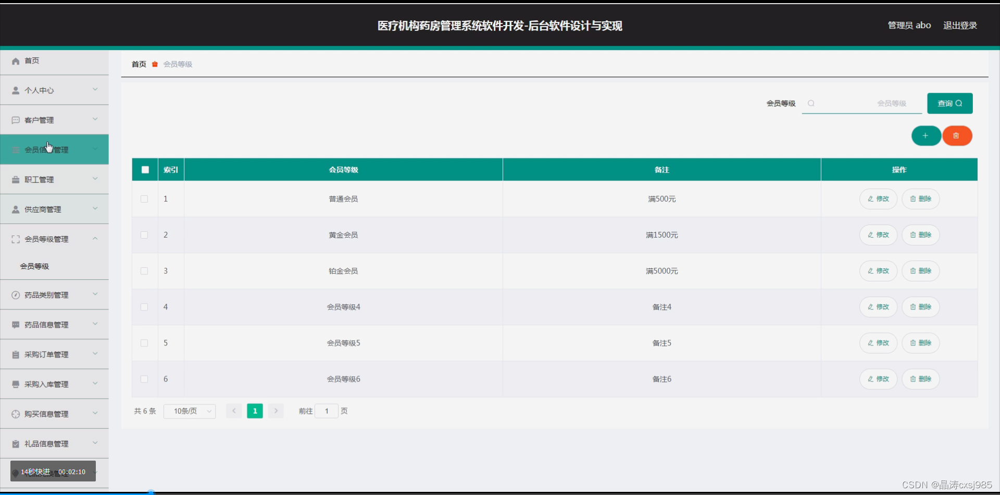Collapse the 会员等级管理 chevron
Screen dimensions: 1000x495
[x=95, y=239]
